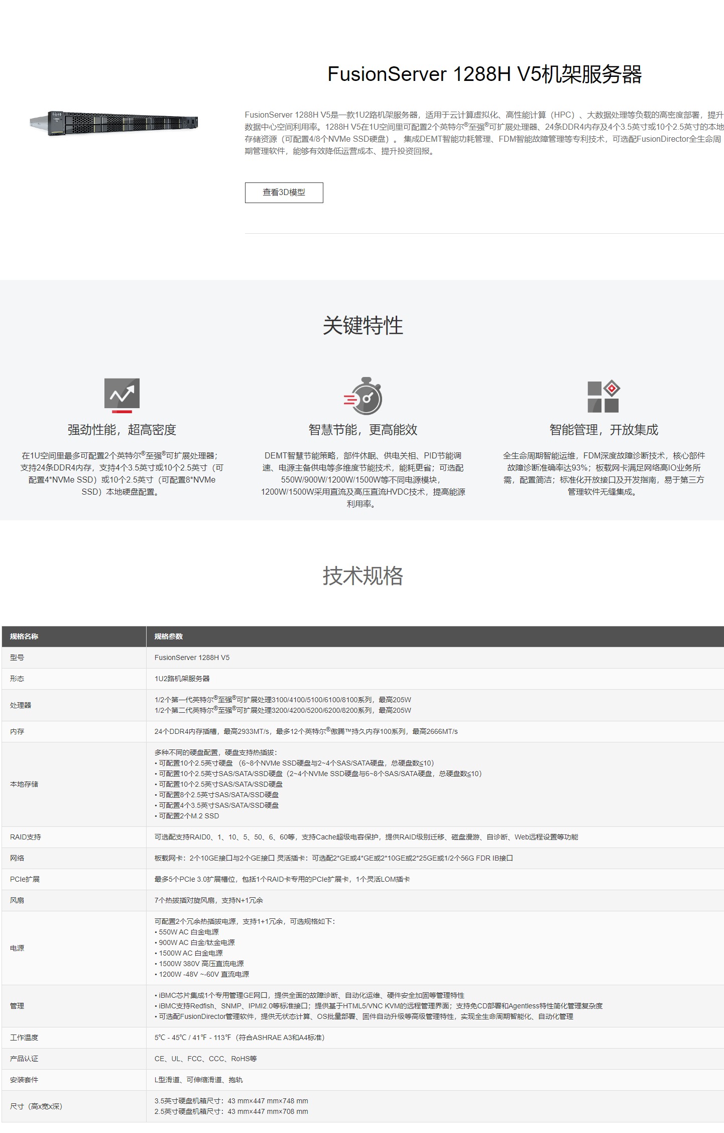Screen dimensions: 724x1133
Task: Click the 本地存储 row label
Action: click(24, 784)
